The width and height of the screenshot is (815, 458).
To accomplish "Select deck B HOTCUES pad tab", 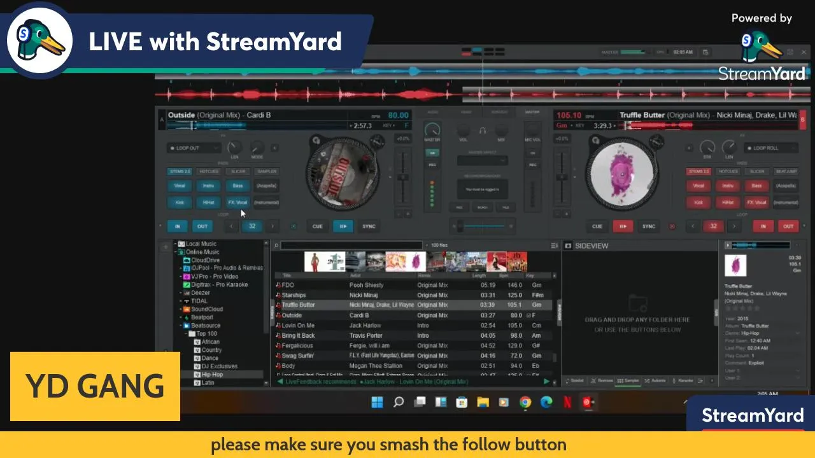I will click(x=728, y=171).
